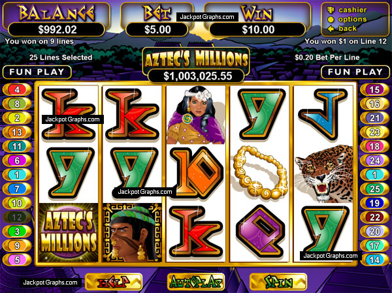Select payline 4 red marker
Image resolution: width=392 pixels, height=293 pixels.
(17, 89)
